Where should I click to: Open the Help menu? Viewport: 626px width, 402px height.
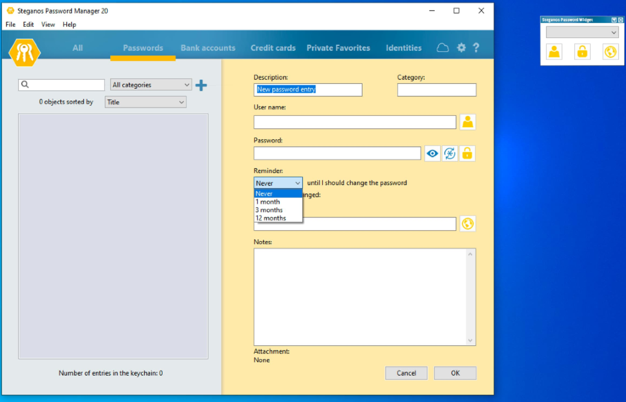pos(69,24)
